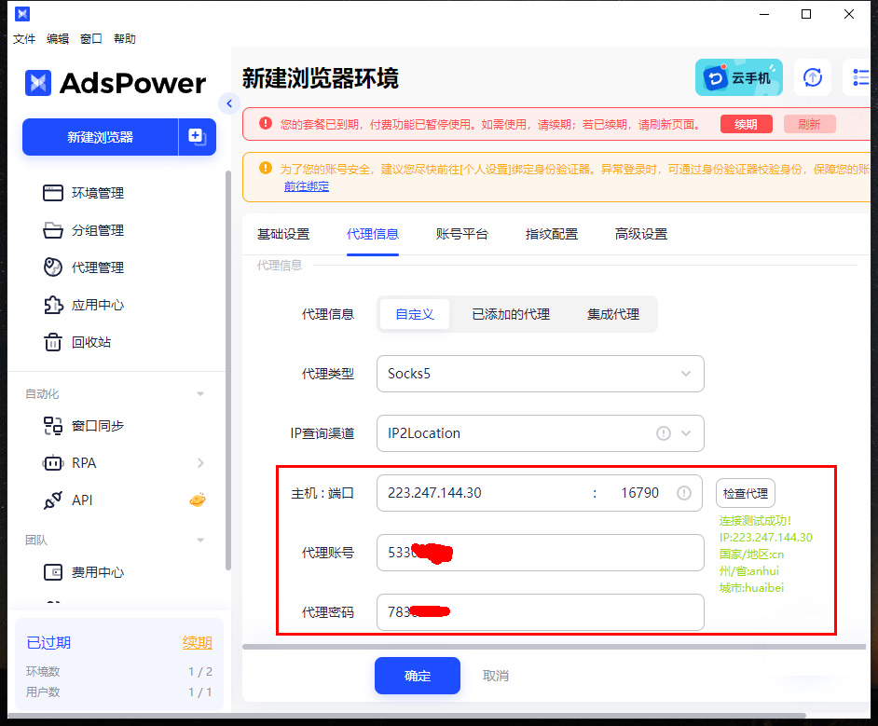Click the 已过期 status text
Image resolution: width=878 pixels, height=726 pixels.
[x=48, y=643]
